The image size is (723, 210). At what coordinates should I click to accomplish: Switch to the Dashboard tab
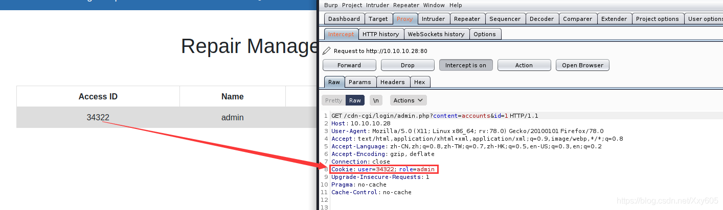point(344,19)
